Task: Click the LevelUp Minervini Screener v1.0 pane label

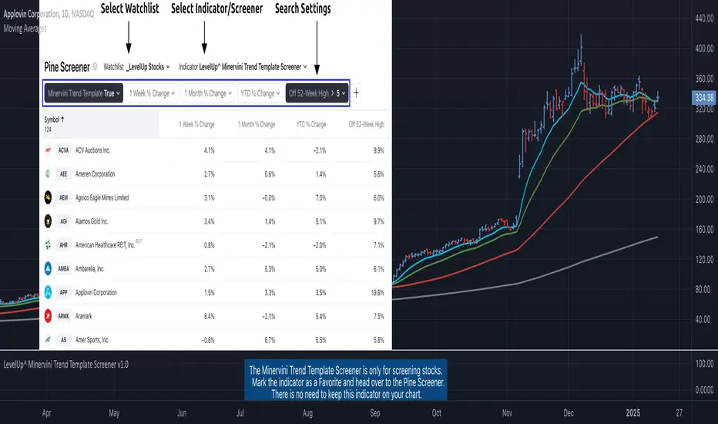Action: pos(66,365)
